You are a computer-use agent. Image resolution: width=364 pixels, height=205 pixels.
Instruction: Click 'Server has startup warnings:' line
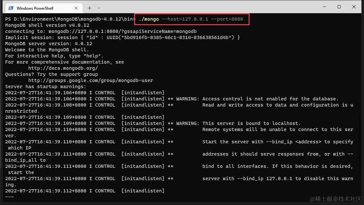45,87
